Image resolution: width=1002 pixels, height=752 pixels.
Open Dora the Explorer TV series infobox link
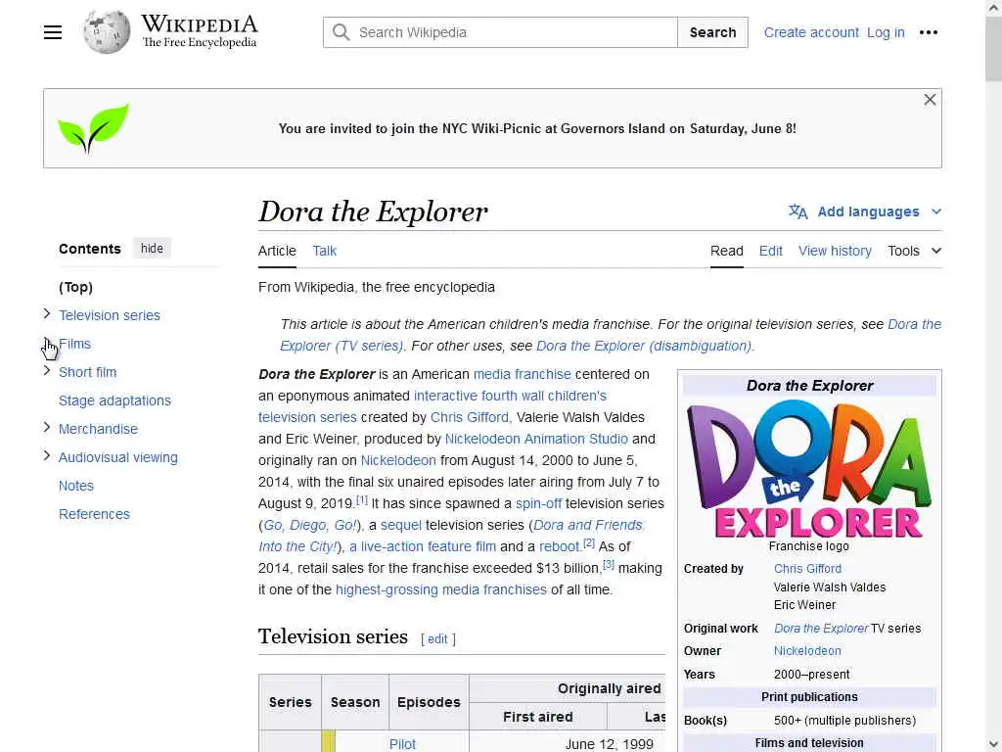(x=821, y=628)
